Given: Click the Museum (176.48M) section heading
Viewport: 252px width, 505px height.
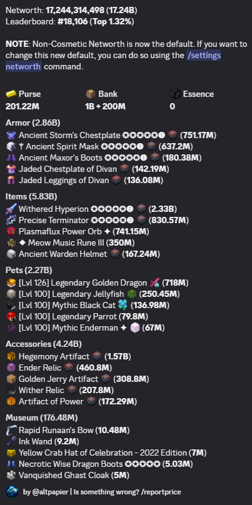Looking at the screenshot, I should (x=41, y=417).
